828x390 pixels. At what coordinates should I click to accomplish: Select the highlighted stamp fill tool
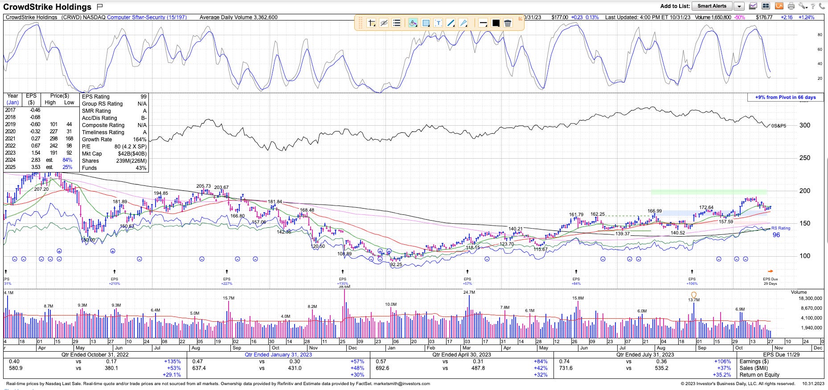(413, 23)
